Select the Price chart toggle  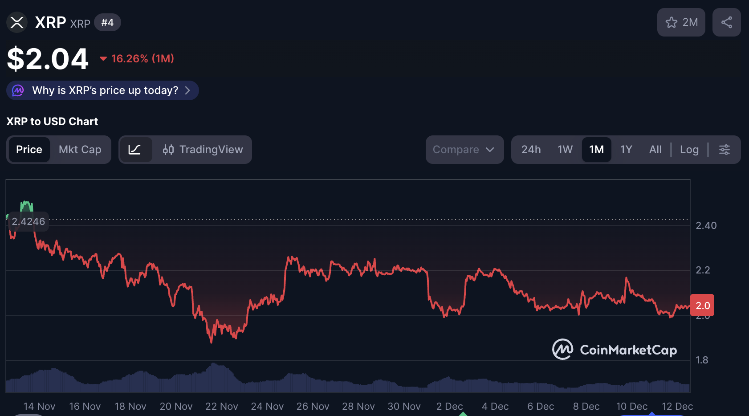29,150
